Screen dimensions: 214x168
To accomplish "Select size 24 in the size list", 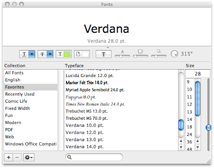I will tap(190, 134).
